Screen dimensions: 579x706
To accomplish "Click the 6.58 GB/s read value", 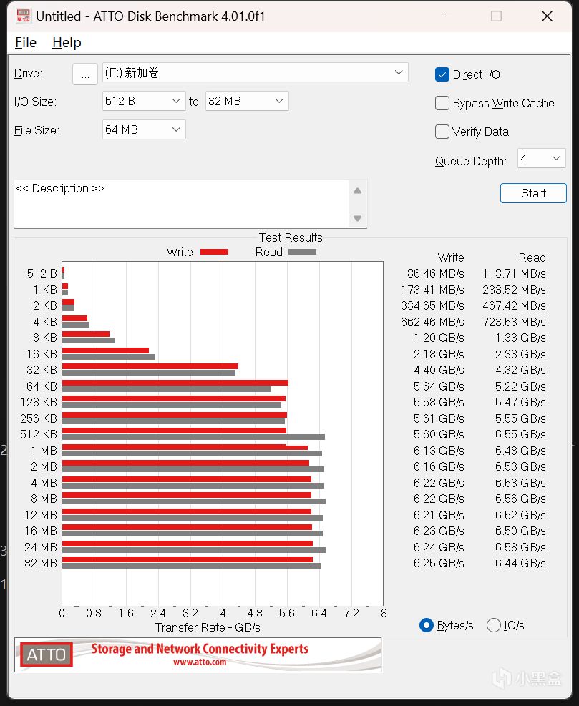I will click(x=520, y=547).
